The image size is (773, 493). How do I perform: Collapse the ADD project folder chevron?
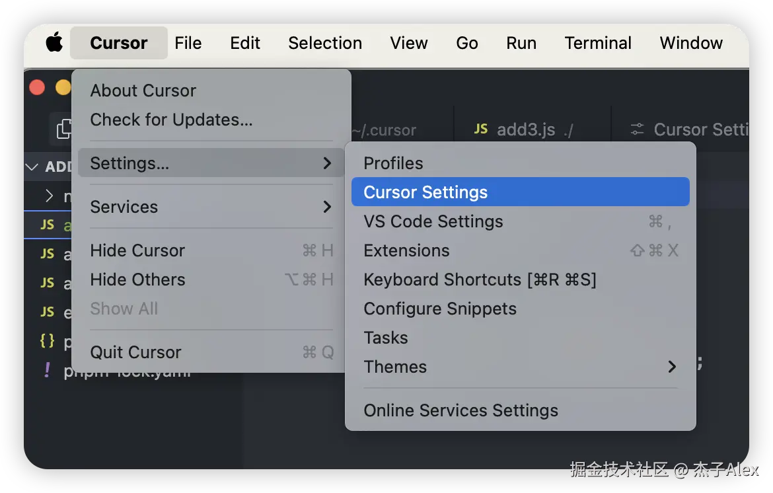coord(32,167)
